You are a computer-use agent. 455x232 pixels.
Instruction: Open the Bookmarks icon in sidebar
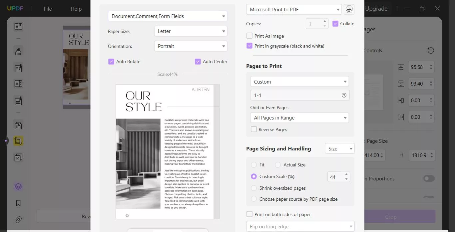(x=18, y=203)
